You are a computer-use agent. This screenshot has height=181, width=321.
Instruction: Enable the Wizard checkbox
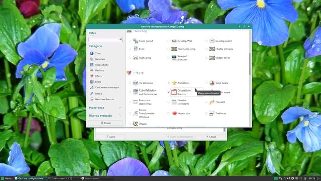(130, 124)
